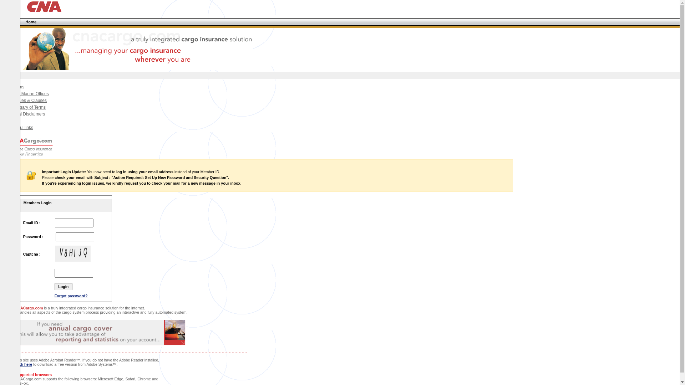Open the Home menu item

point(31,22)
